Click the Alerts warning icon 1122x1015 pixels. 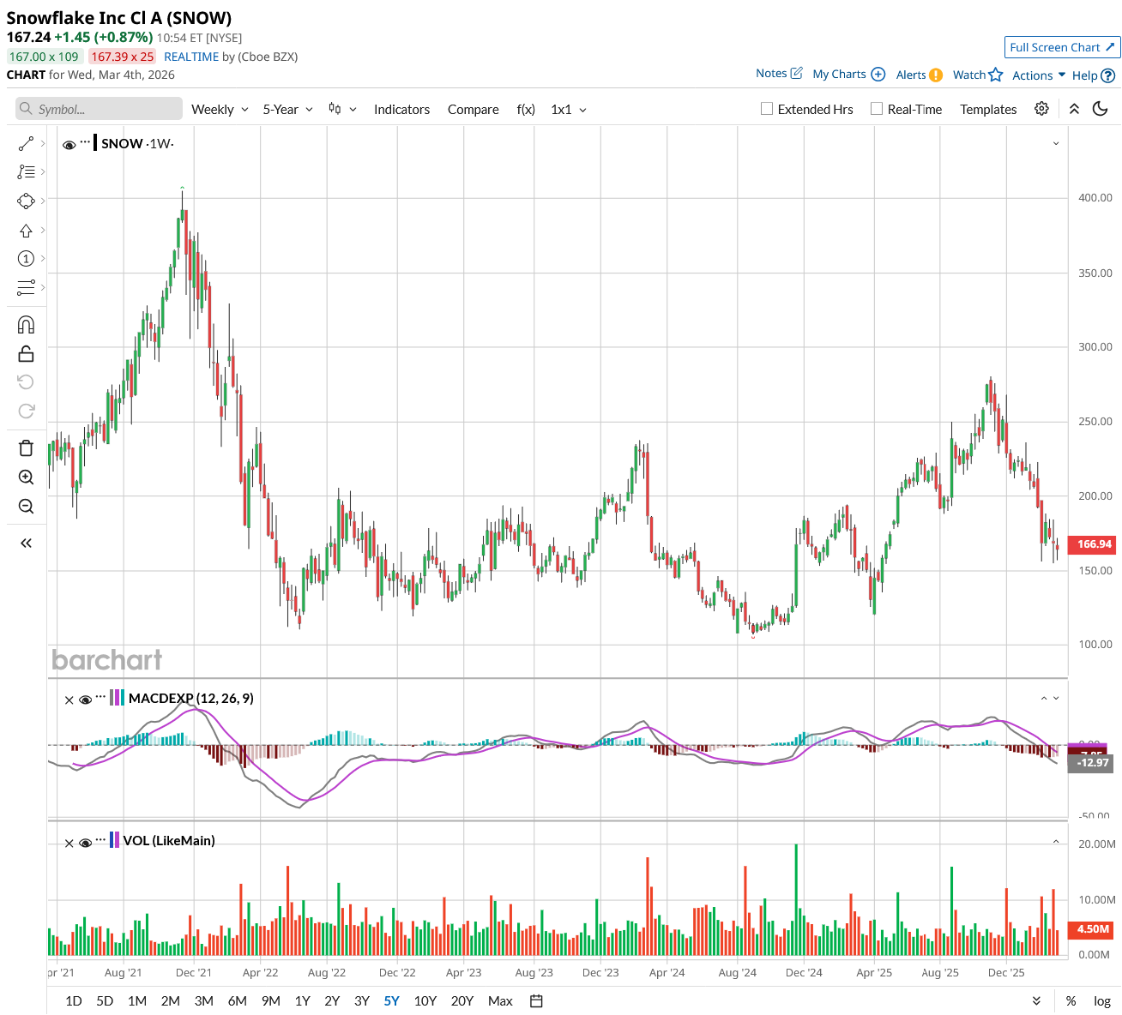click(936, 75)
